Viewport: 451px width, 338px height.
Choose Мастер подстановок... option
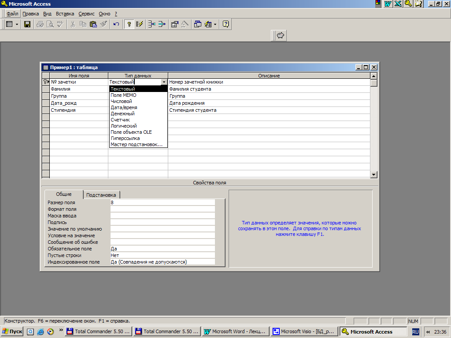click(x=138, y=144)
